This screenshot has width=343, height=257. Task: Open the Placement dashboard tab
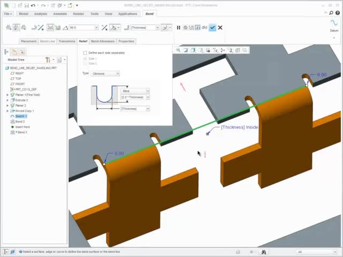(x=28, y=41)
